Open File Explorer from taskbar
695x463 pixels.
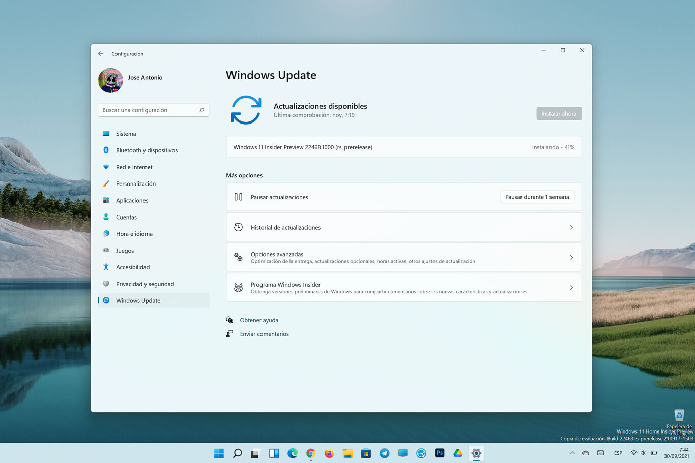pyautogui.click(x=347, y=453)
